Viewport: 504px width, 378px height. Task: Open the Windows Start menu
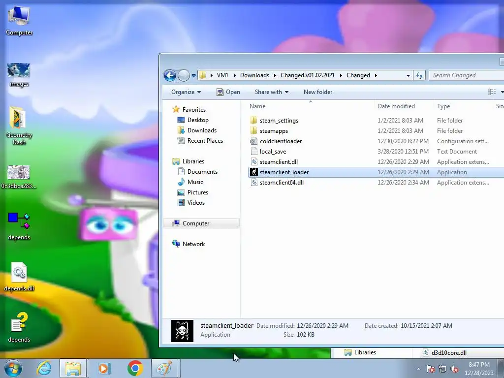click(13, 368)
